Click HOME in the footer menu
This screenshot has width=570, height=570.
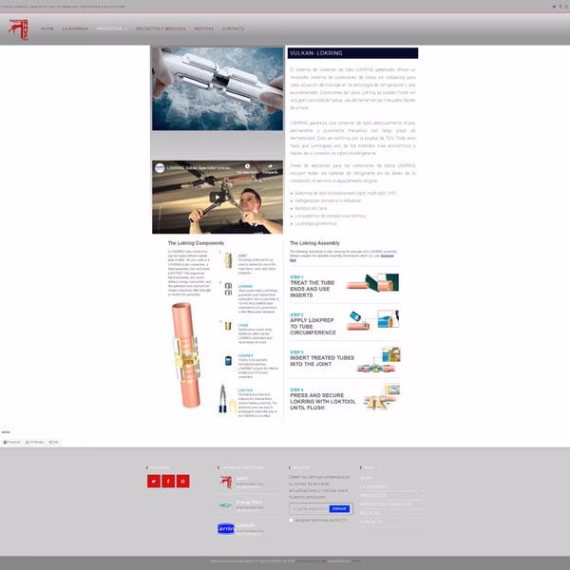click(x=367, y=478)
